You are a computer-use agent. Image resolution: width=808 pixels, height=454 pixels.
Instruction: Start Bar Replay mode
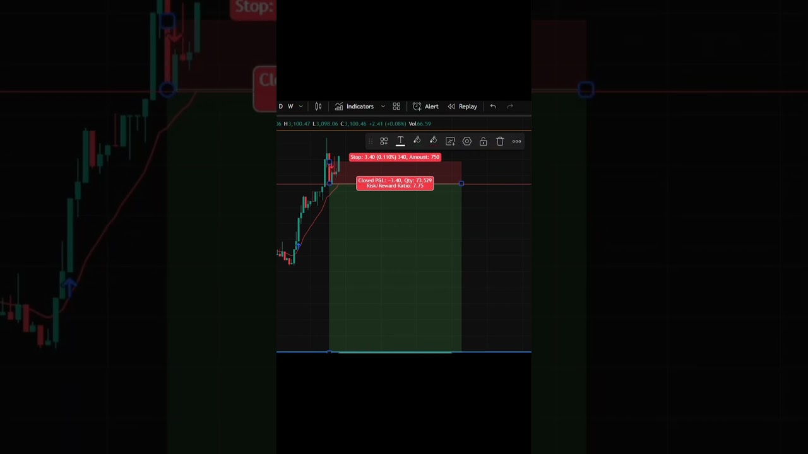[462, 107]
